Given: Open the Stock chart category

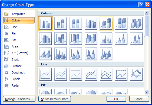Looking at the screenshot, I should click(x=19, y=59).
